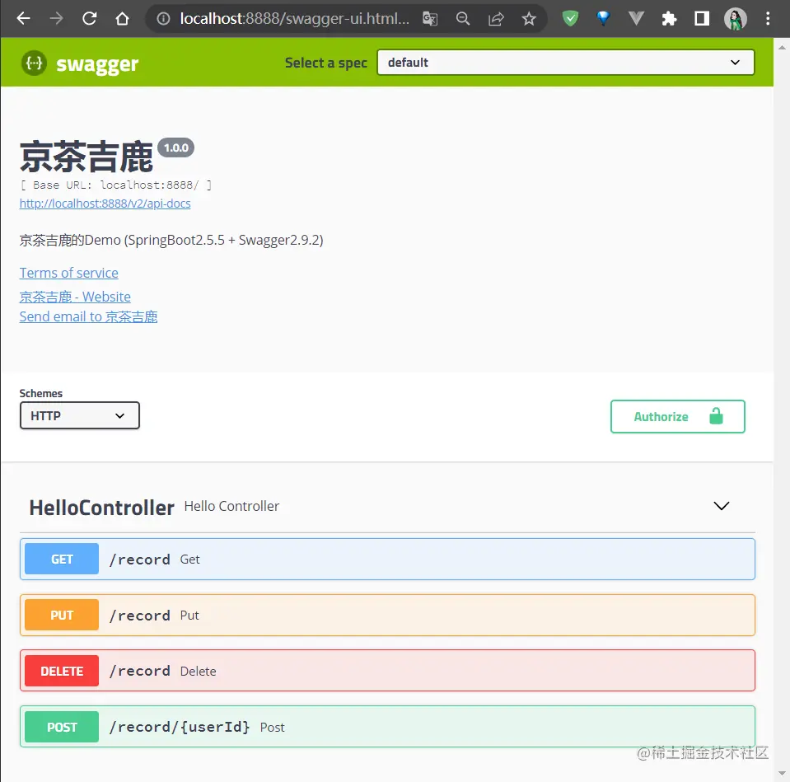Screen dimensions: 790x782
Task: Open the HTTP Schemes dropdown
Action: coord(80,415)
